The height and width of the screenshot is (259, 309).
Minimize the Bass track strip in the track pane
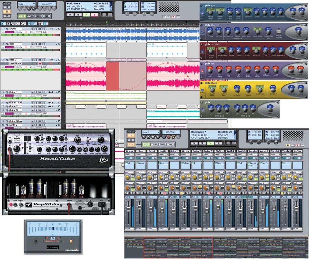tap(56, 44)
